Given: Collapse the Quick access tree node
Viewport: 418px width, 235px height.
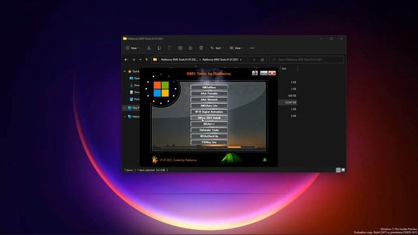Looking at the screenshot, I should click(x=125, y=71).
